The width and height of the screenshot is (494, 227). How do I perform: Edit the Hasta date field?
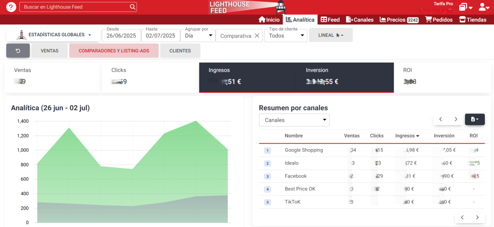point(160,36)
